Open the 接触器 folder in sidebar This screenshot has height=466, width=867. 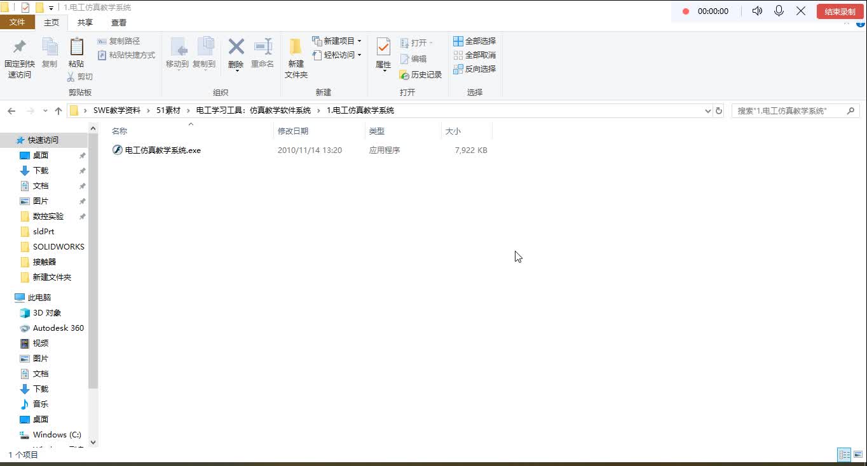click(44, 262)
